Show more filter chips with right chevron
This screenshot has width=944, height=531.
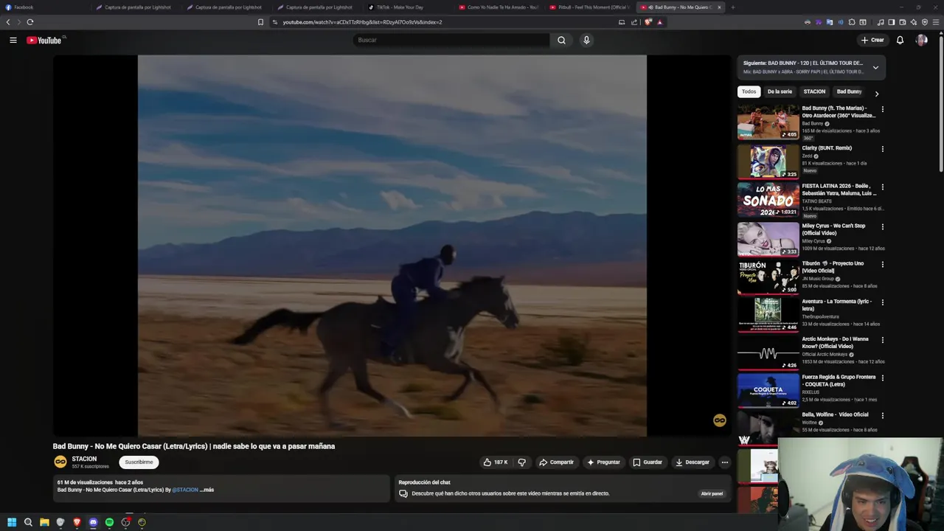[x=876, y=94]
